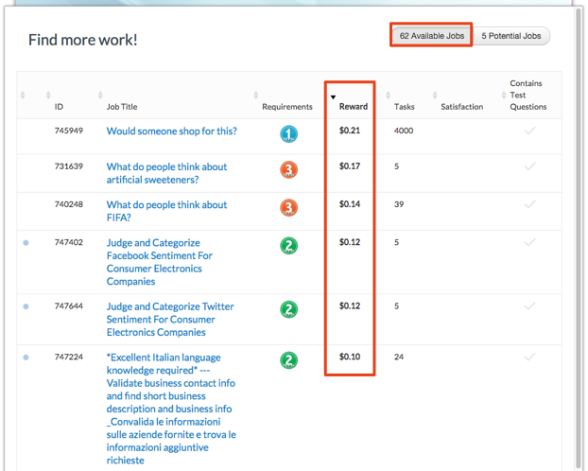588x471 pixels.
Task: Select the ID cell 740248
Action: (69, 204)
